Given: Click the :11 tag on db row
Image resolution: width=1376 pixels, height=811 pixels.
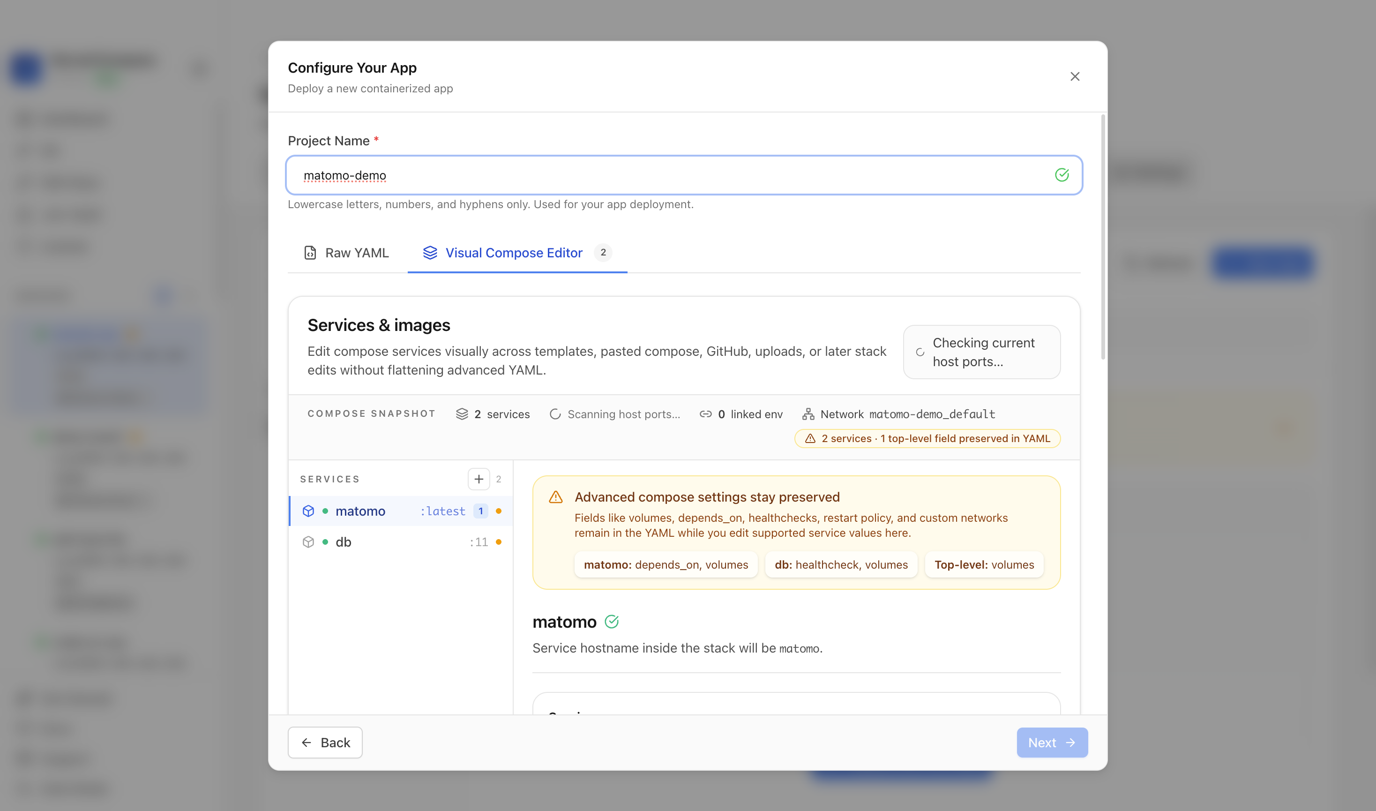Looking at the screenshot, I should coord(479,541).
